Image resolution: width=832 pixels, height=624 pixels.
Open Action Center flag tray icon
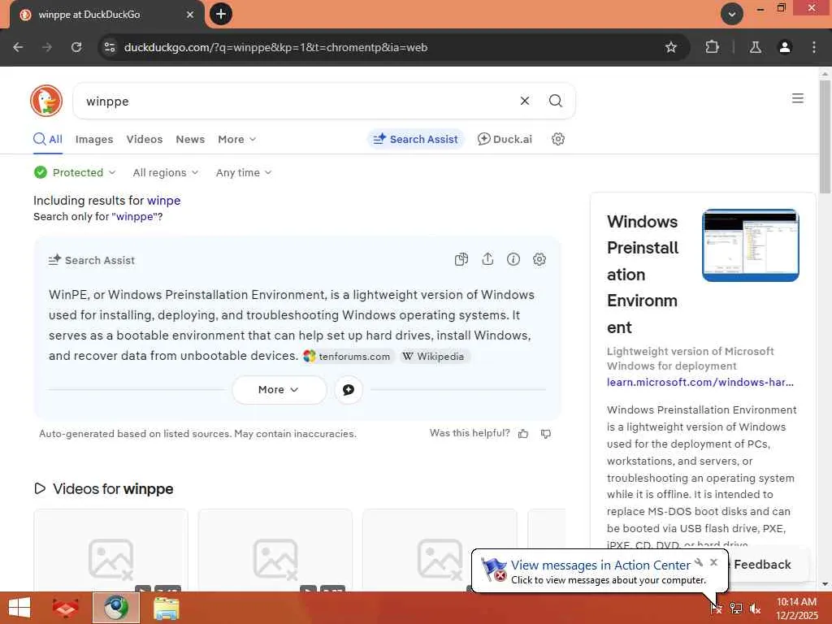click(x=716, y=608)
